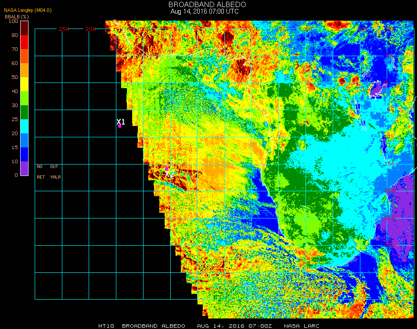This screenshot has width=417, height=329.
Task: Pick the yellow 40-50 legend color
Action: click(25, 84)
